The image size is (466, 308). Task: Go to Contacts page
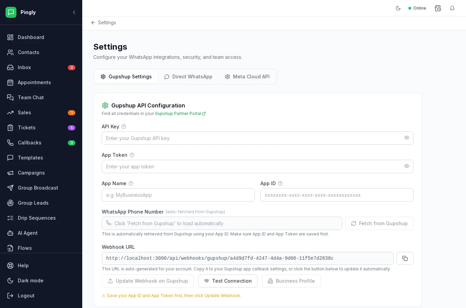point(41,52)
